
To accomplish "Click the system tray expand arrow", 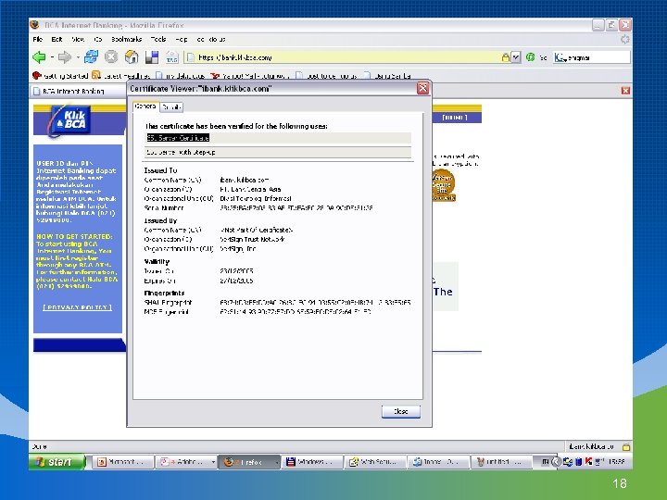I will tap(556, 462).
